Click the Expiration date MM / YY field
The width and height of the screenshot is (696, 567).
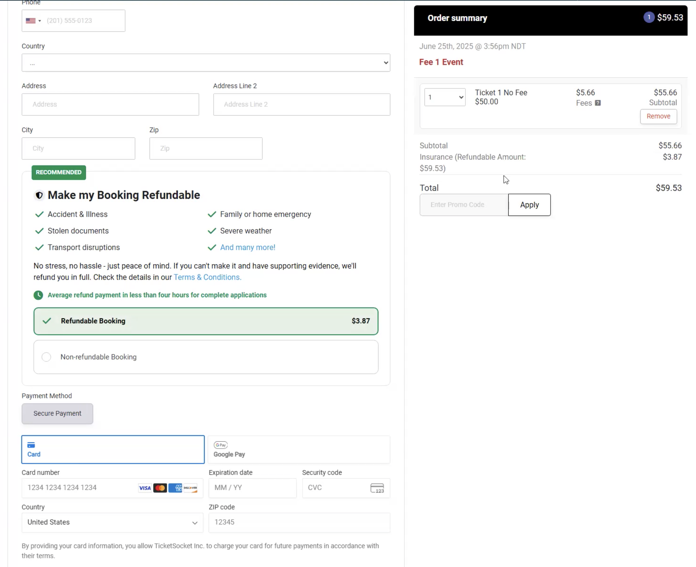tap(253, 488)
